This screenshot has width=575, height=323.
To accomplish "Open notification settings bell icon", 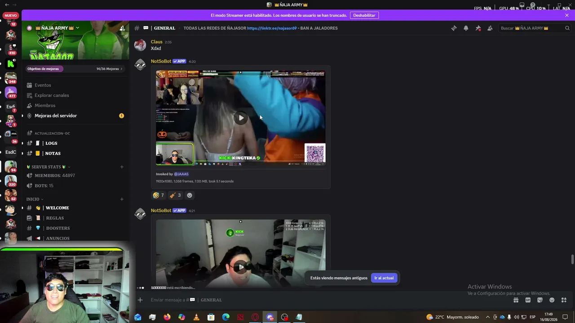I will (466, 28).
